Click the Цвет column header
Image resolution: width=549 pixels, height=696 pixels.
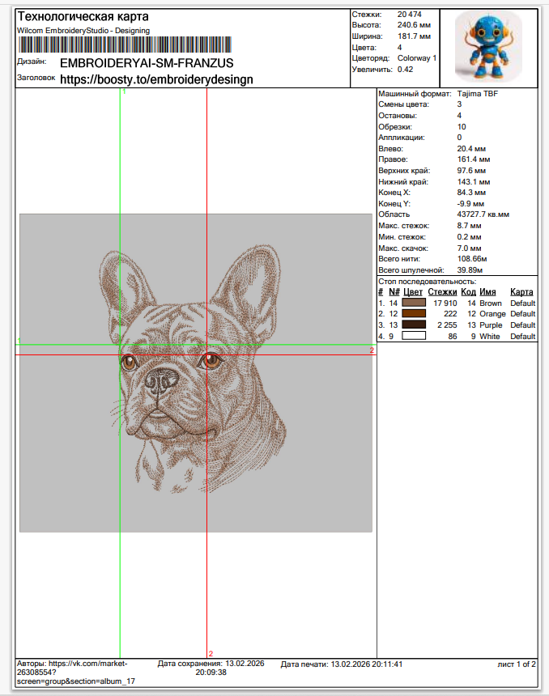413,292
